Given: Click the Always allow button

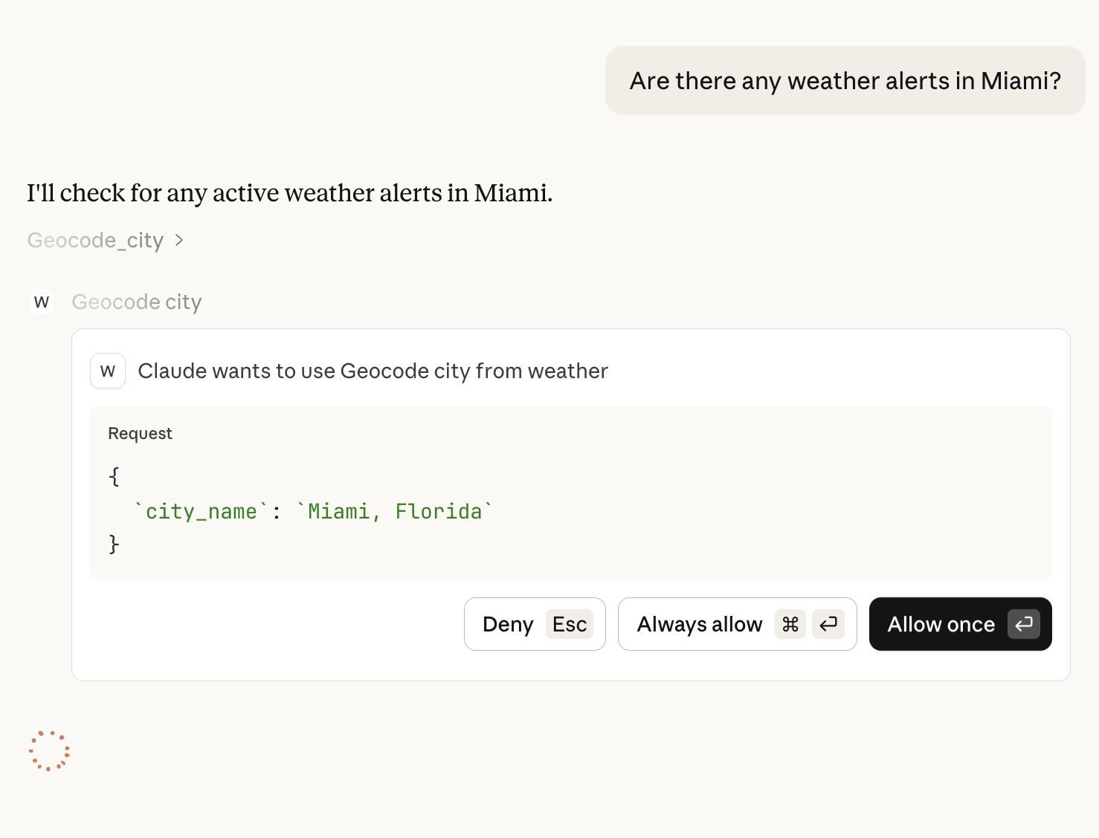Looking at the screenshot, I should [x=699, y=624].
